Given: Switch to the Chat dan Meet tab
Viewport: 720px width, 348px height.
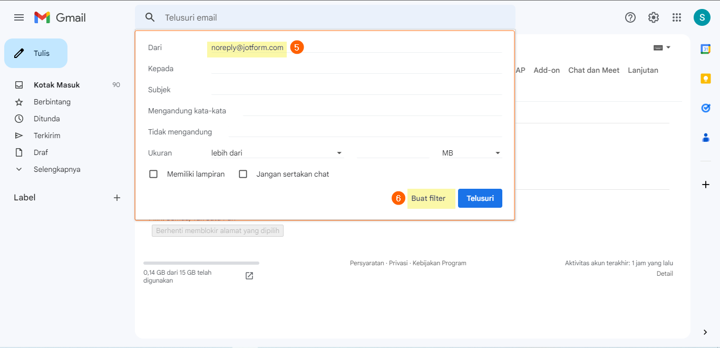Looking at the screenshot, I should (x=593, y=70).
